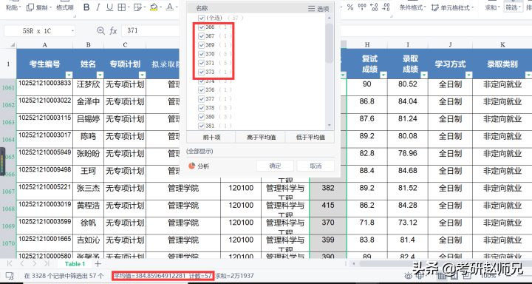The width and height of the screenshot is (532, 284).
Task: Add a new sheet with plus icon
Action: [98, 263]
